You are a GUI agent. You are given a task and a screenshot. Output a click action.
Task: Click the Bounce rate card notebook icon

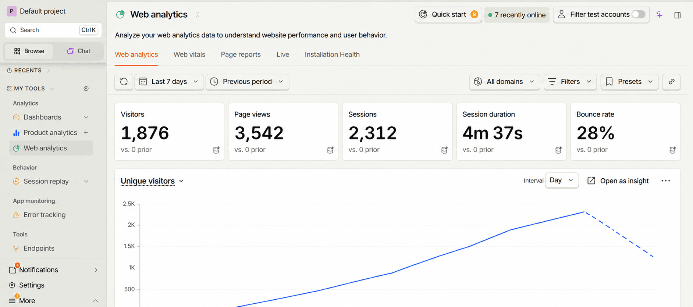(x=672, y=150)
